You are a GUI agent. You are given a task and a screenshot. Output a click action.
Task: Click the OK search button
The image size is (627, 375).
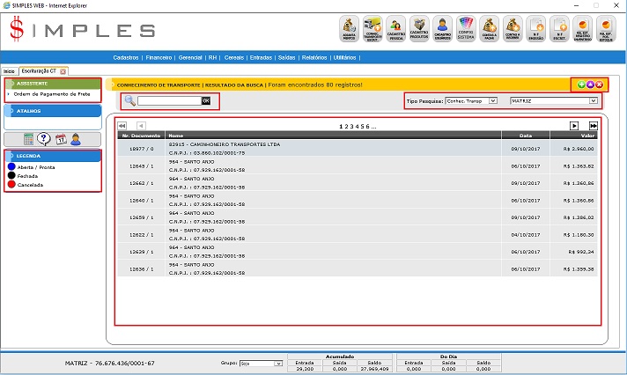(x=206, y=101)
